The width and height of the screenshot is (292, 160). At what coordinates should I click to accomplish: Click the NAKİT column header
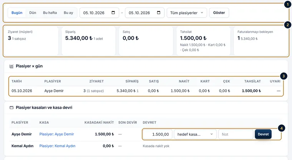tap(184, 81)
